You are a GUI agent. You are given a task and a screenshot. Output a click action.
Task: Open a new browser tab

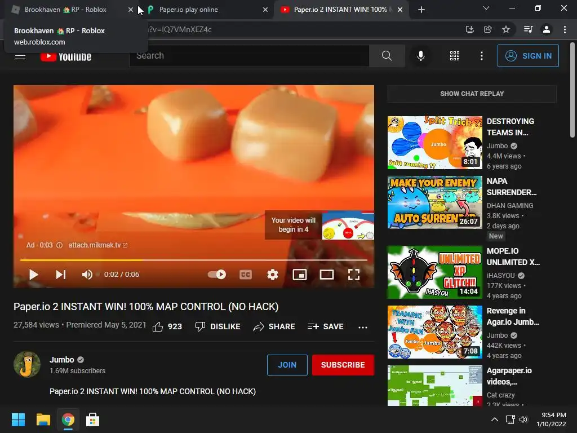pyautogui.click(x=421, y=10)
